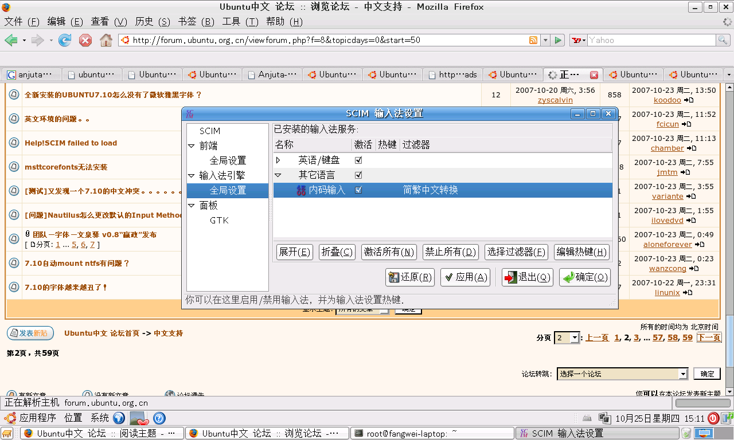Expand the 英语/键盘 row
Viewport: 734px width, 440px height.
(279, 160)
